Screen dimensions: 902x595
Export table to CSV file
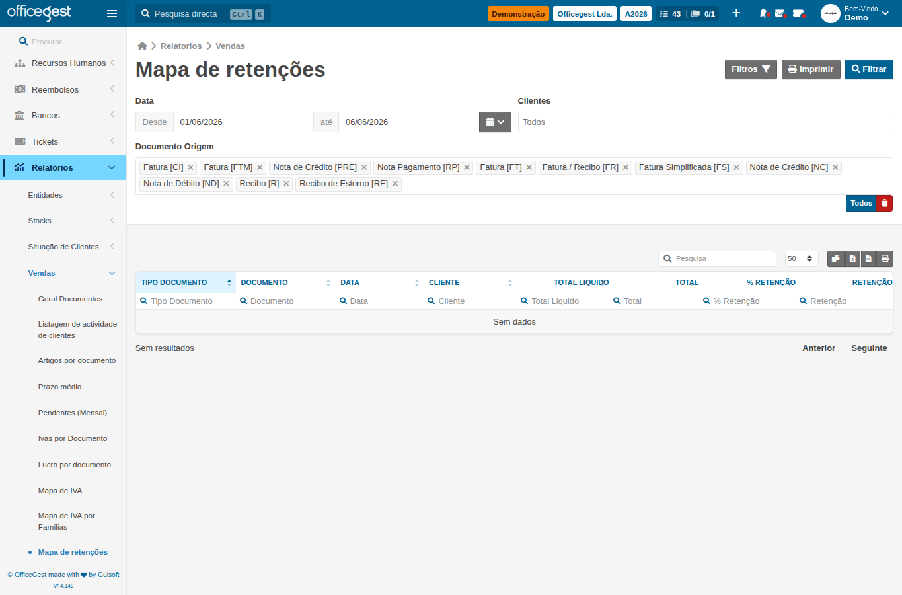(868, 258)
